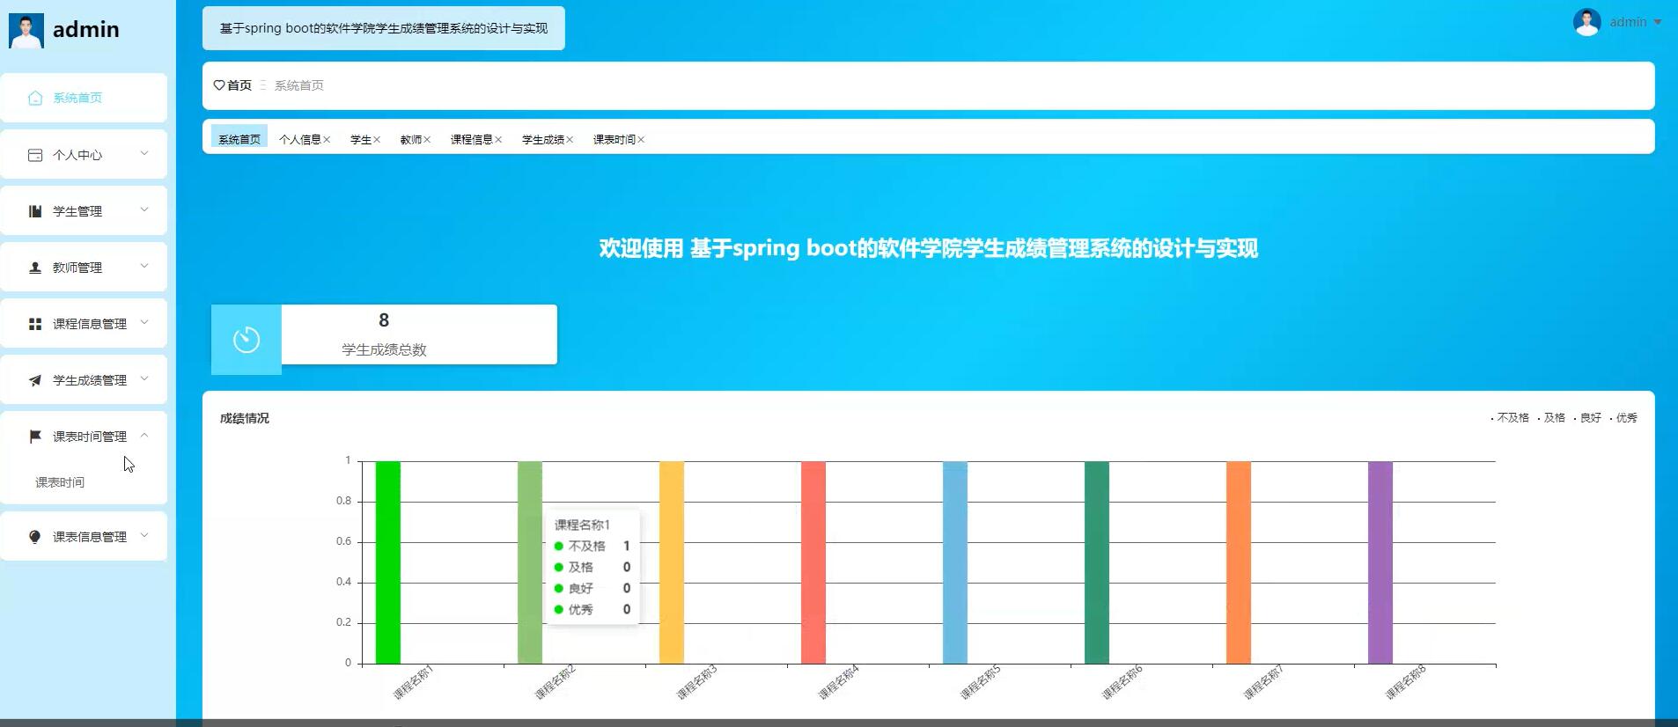The image size is (1678, 727).
Task: Close the 个人信息 tab
Action: (327, 140)
